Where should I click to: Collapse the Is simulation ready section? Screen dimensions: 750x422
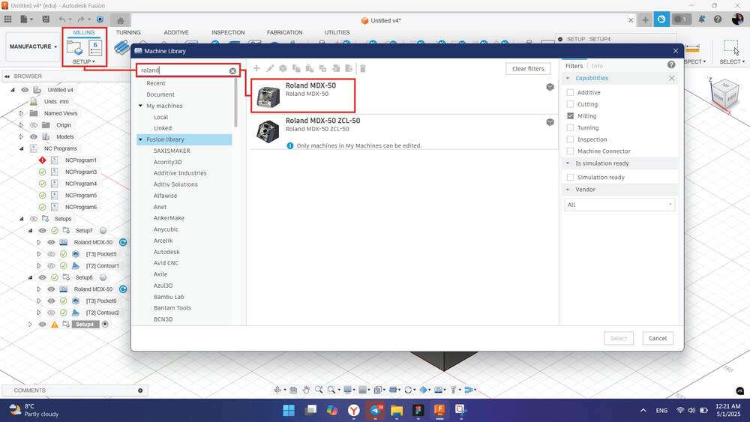[x=568, y=163]
